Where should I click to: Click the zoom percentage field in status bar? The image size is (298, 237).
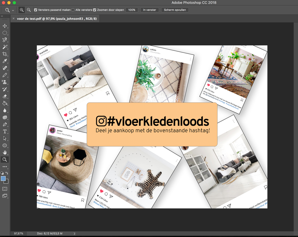(x=18, y=234)
